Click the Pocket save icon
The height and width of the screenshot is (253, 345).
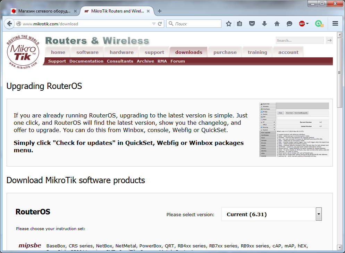pyautogui.click(x=252, y=24)
